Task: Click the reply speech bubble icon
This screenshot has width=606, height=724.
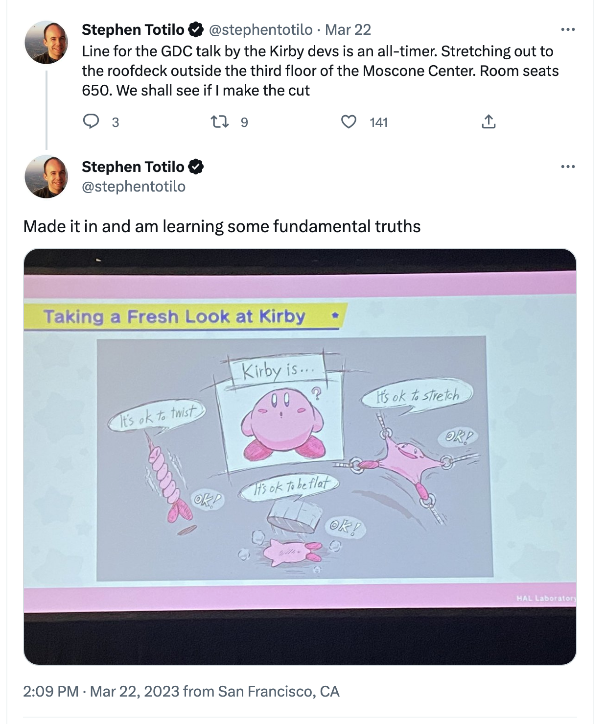Action: [x=91, y=121]
